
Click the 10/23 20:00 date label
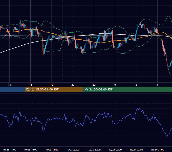(x=73, y=149)
